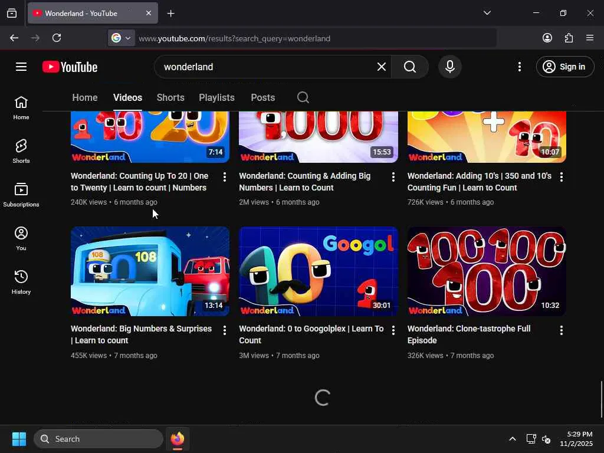The image size is (604, 453).
Task: Select the Videos tab
Action: (127, 97)
